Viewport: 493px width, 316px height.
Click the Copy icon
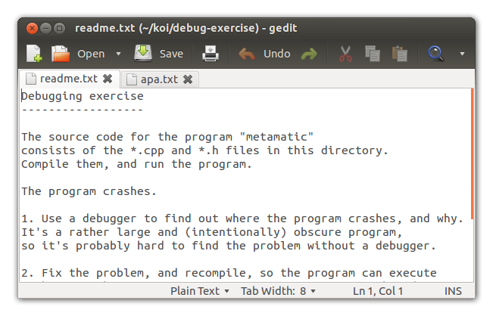coord(372,54)
